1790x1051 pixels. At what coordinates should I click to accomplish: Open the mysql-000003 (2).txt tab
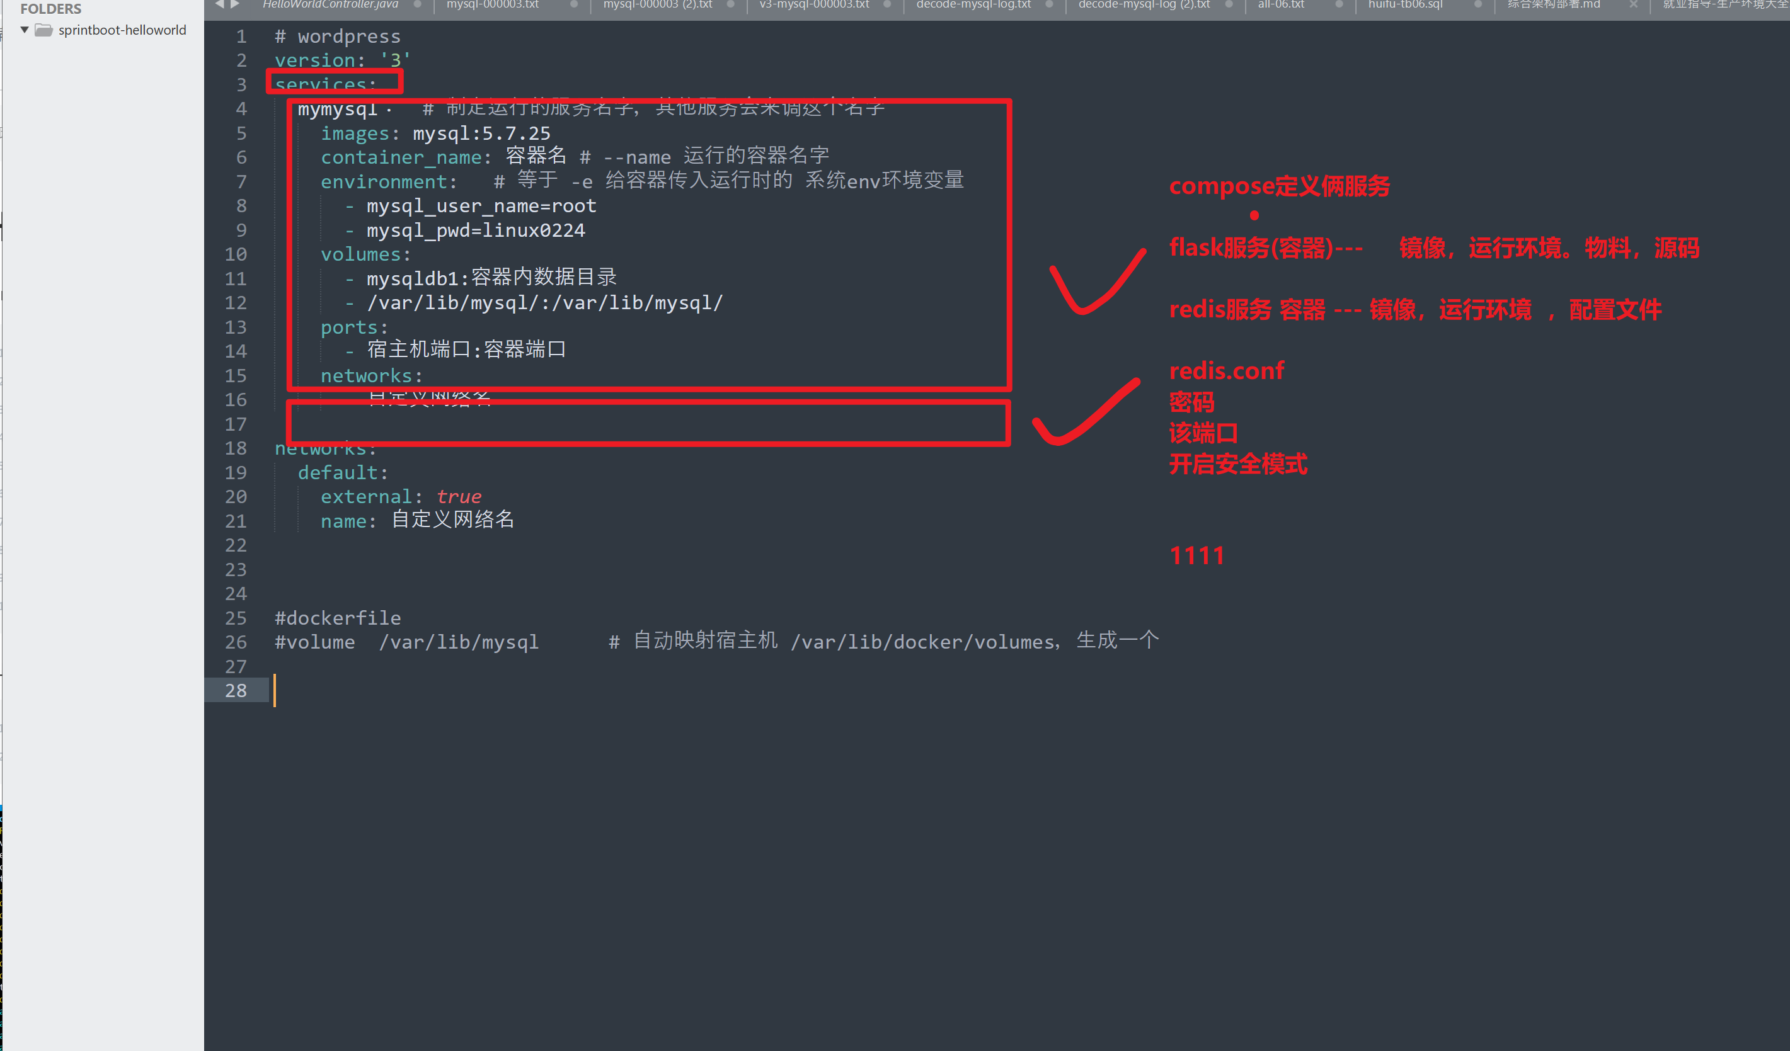click(658, 4)
